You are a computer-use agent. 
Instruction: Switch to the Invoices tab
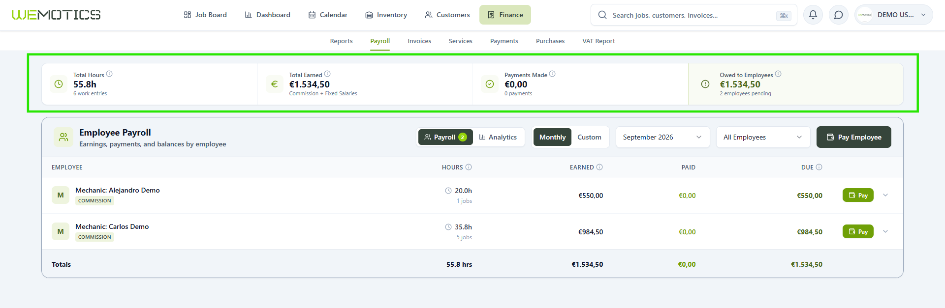click(419, 41)
